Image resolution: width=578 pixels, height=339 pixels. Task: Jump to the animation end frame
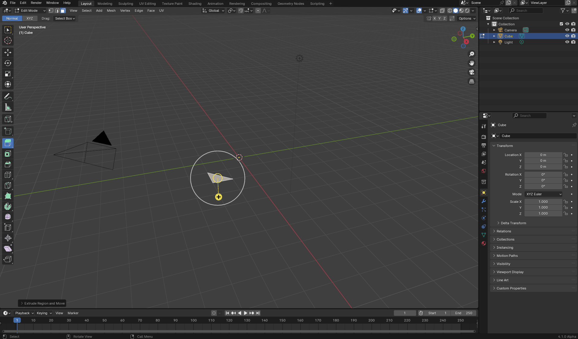(258, 313)
